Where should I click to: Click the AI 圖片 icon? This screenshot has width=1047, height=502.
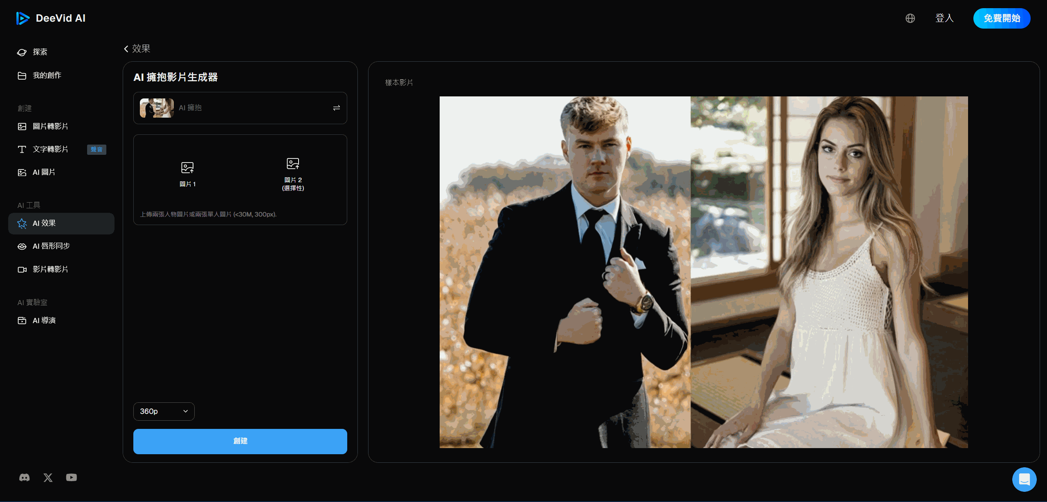22,173
